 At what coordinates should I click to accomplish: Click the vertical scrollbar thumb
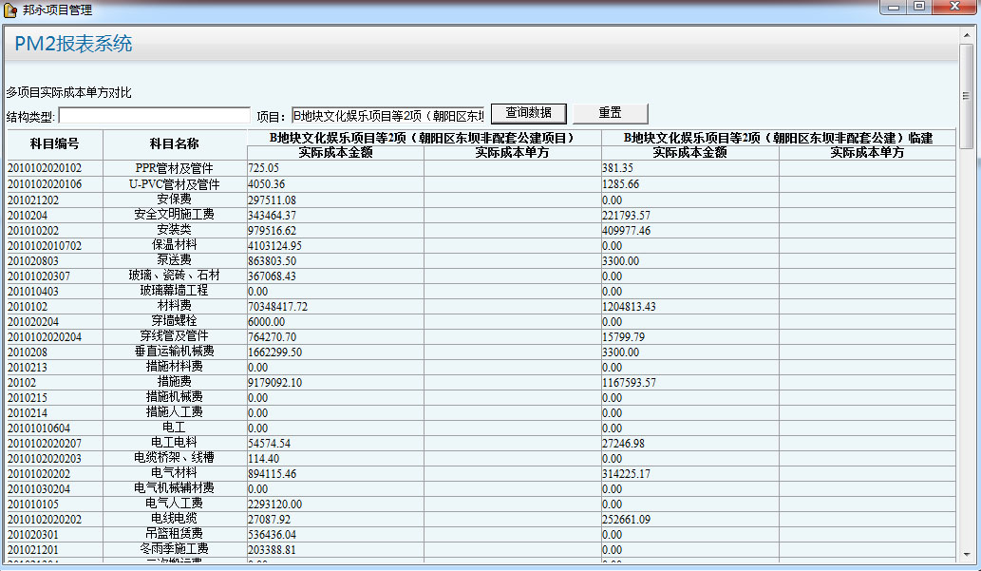[x=966, y=95]
